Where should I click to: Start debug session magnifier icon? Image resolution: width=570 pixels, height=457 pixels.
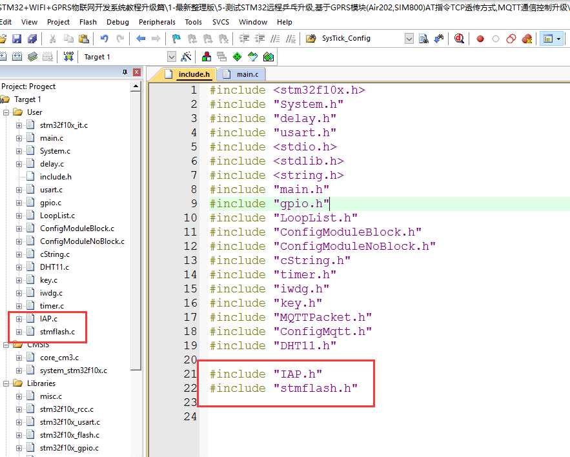459,39
